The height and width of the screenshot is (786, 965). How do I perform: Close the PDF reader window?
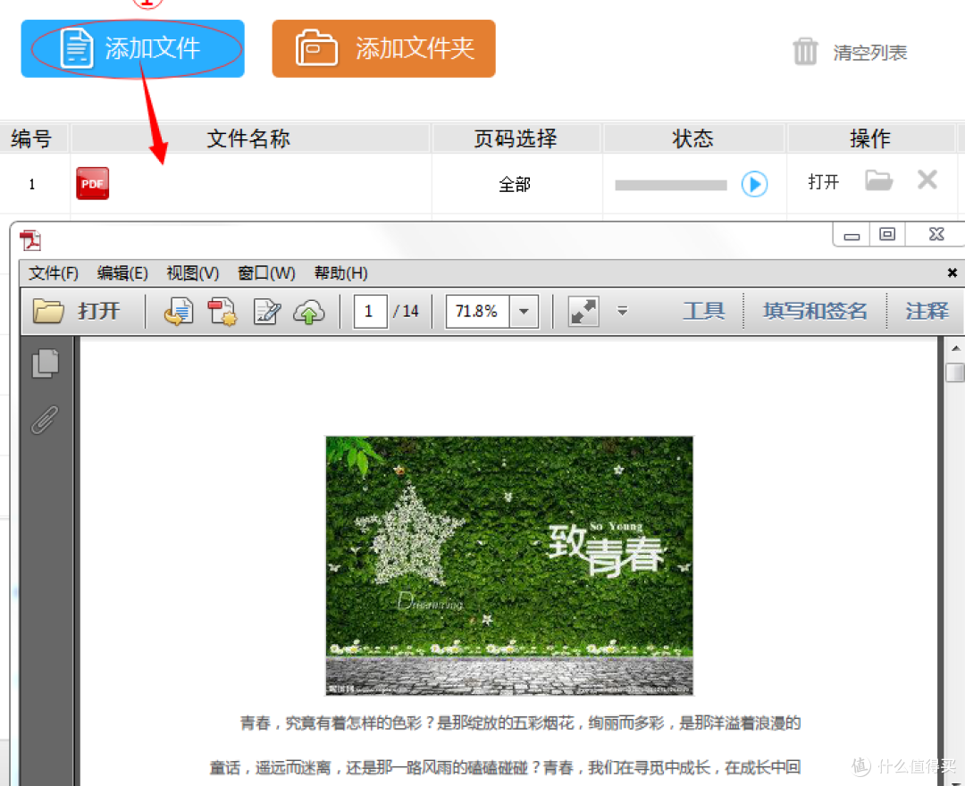point(936,234)
